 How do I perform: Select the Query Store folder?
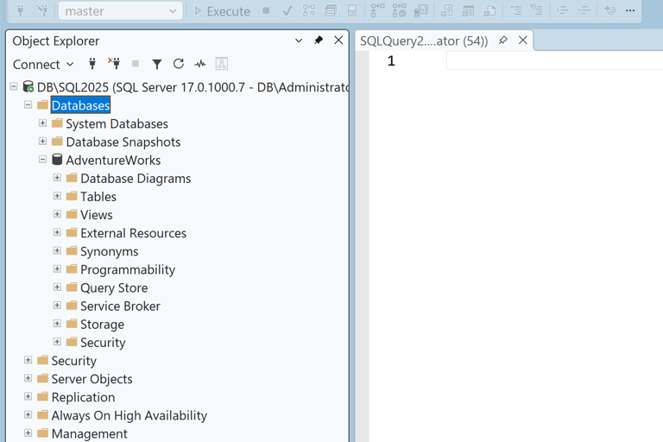click(114, 288)
